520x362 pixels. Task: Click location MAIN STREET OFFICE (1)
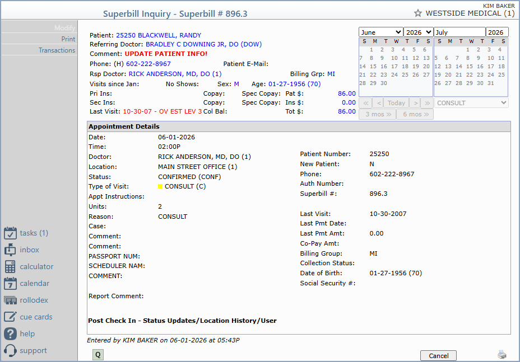(x=198, y=167)
